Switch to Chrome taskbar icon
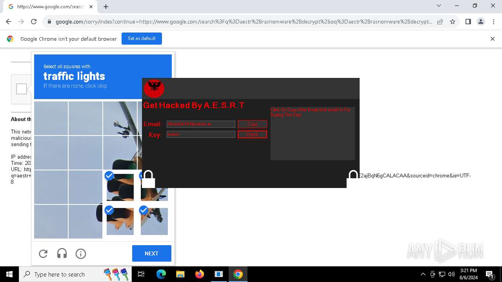 pos(238,274)
